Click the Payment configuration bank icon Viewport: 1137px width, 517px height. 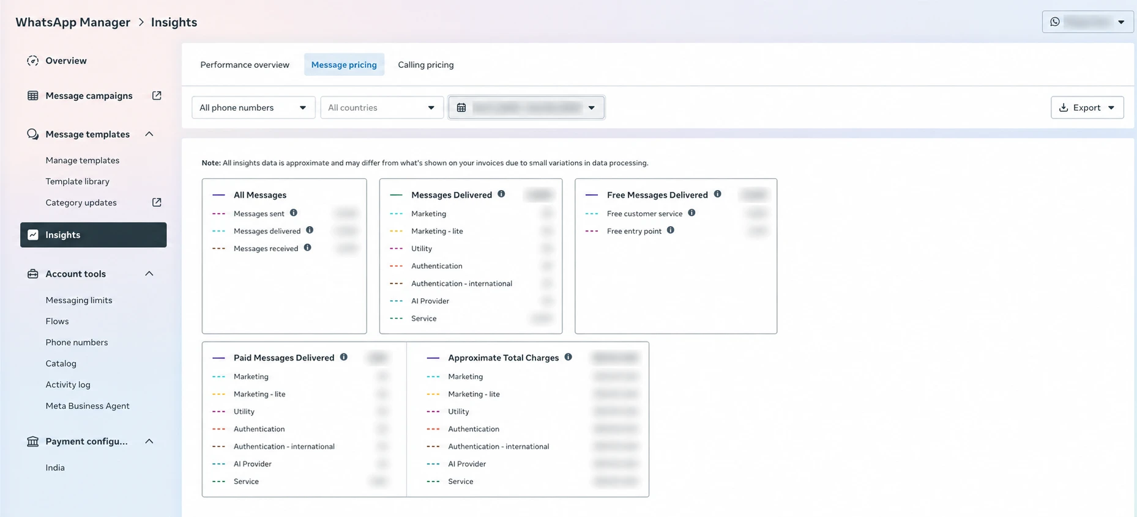click(x=33, y=441)
